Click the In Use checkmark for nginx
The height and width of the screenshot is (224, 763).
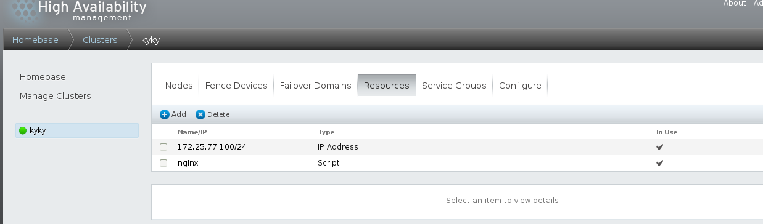(659, 163)
